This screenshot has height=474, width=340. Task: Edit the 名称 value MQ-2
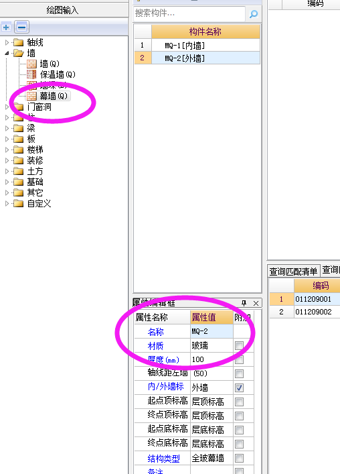[x=211, y=331]
